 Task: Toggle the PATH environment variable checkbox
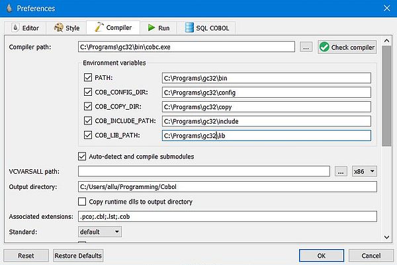[x=88, y=77]
